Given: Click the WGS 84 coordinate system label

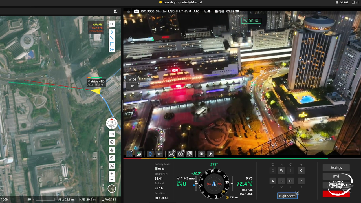Looking at the screenshot, I should [109, 200].
